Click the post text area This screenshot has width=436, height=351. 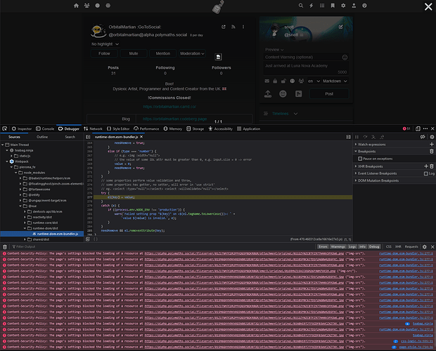(306, 69)
